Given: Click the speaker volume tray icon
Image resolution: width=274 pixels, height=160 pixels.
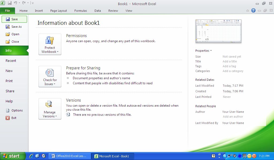Looking at the screenshot, I should click(235, 156).
